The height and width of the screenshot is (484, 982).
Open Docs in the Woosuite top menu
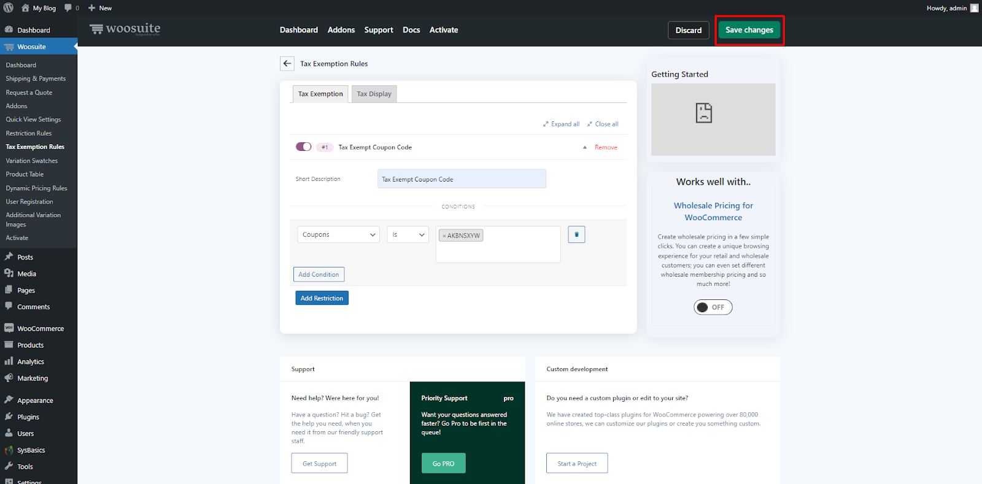coord(411,29)
